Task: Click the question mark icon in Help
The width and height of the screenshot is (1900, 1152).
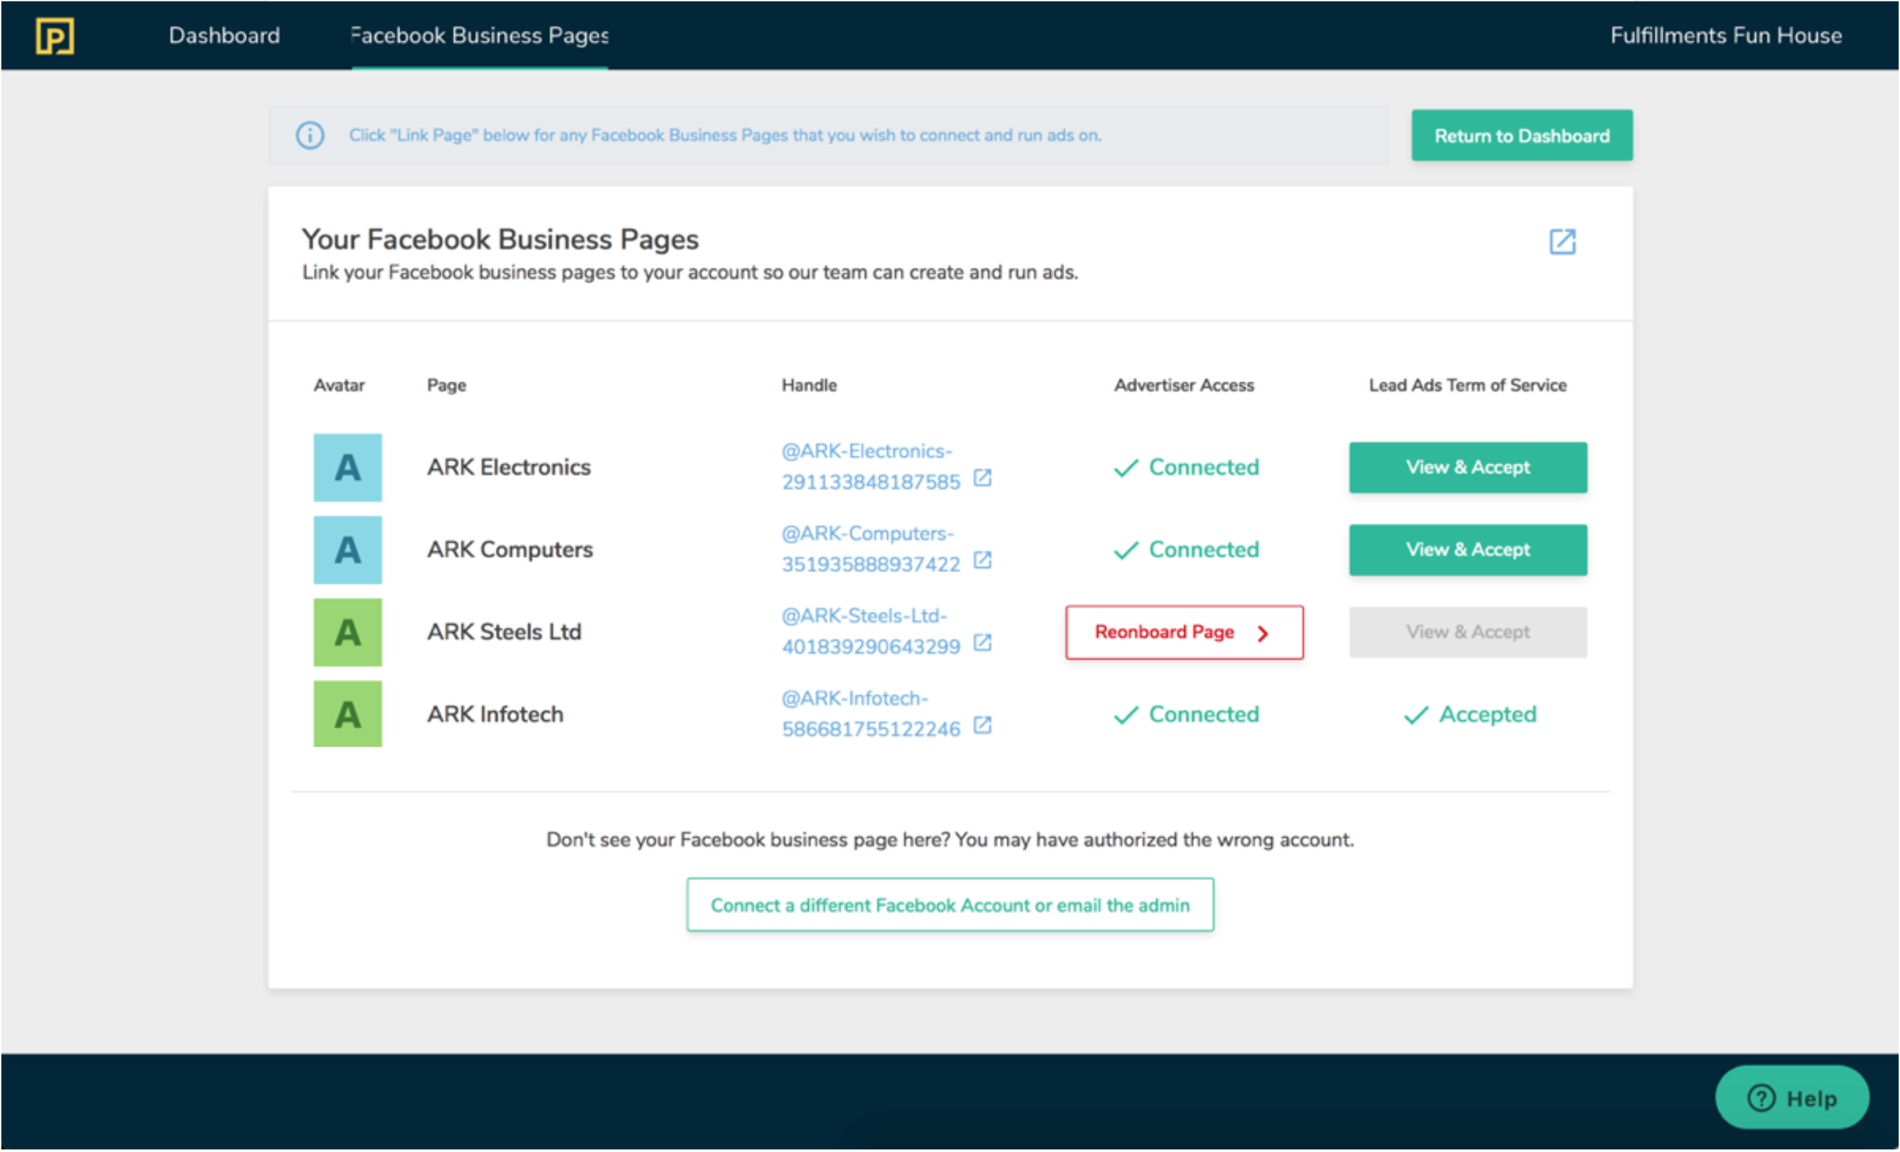Action: 1762,1099
